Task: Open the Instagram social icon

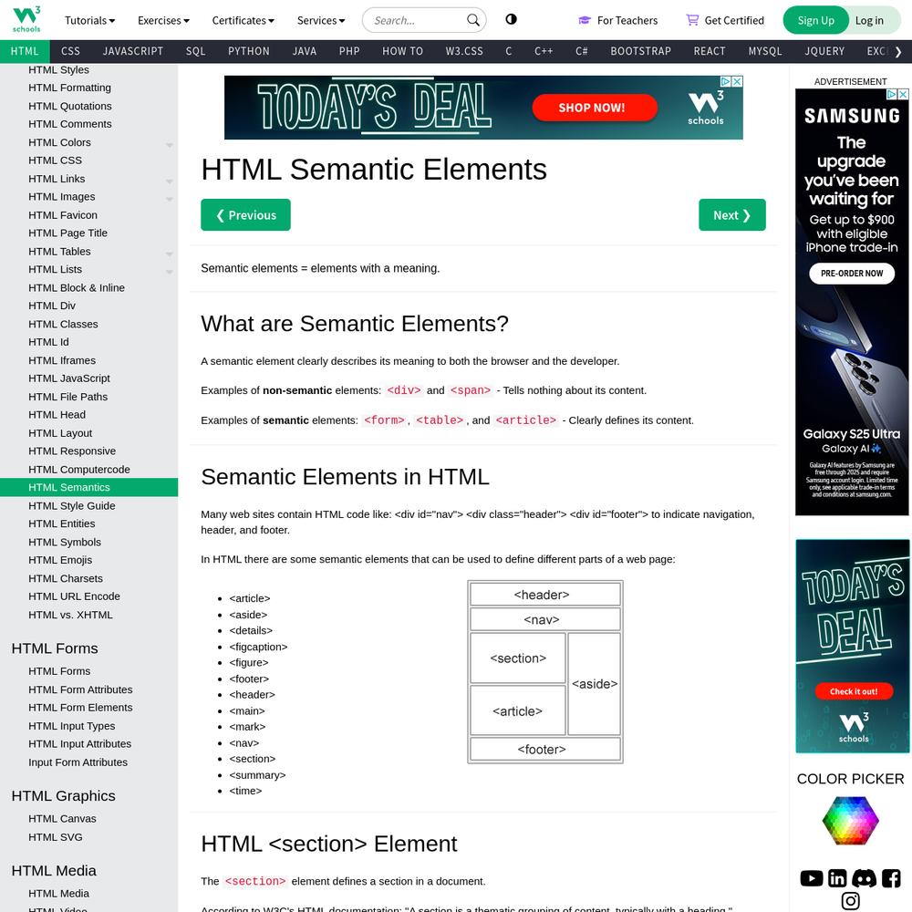Action: (850, 901)
